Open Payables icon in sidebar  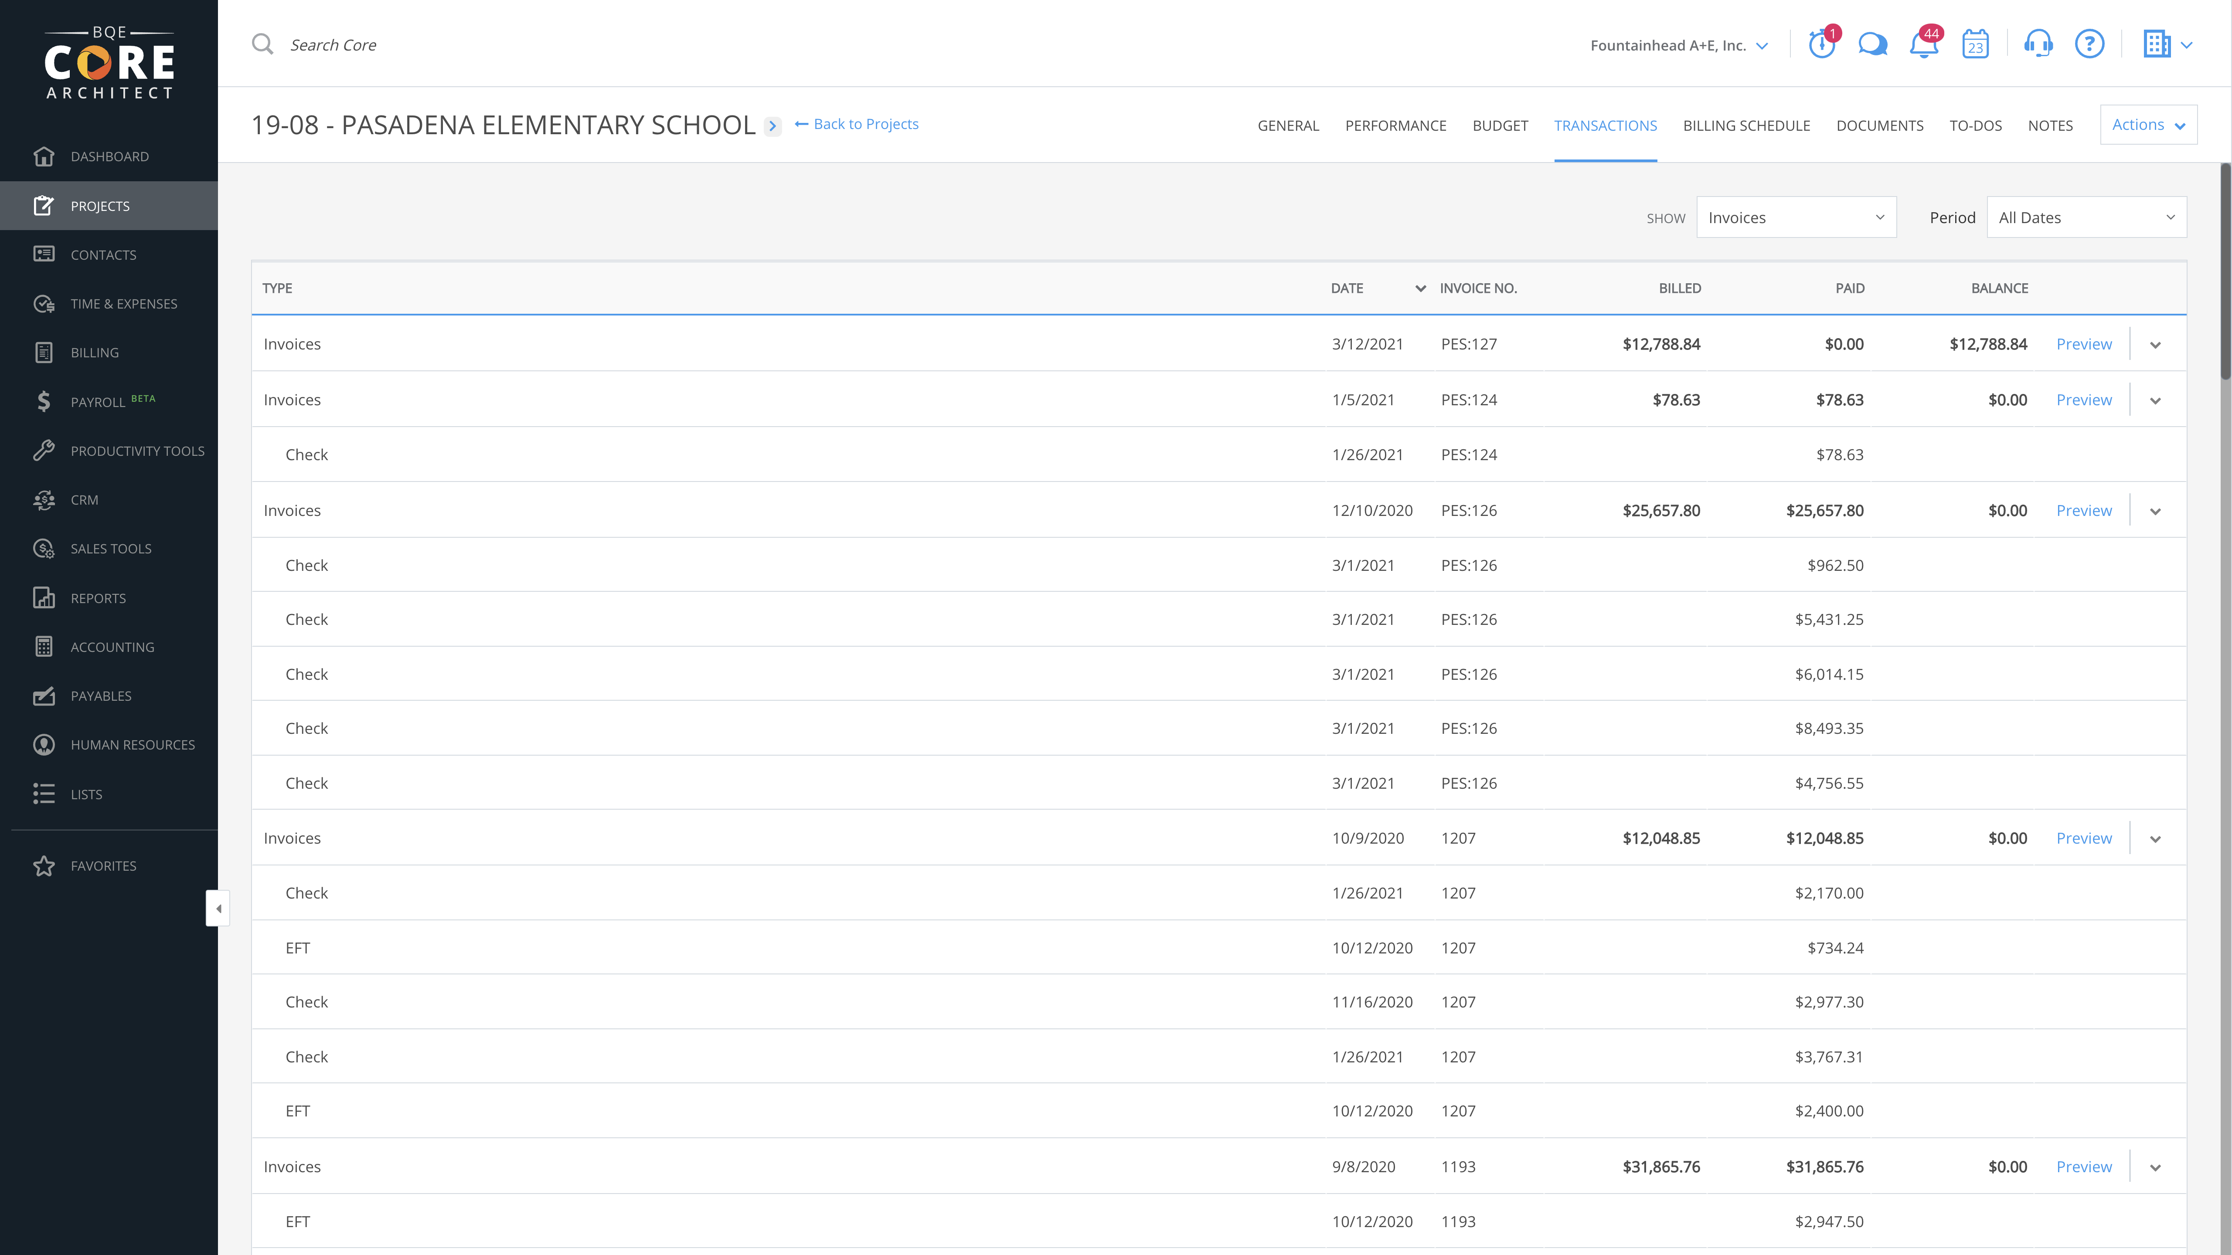[44, 695]
